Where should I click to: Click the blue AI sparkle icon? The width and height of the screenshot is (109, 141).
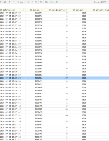[x=57, y=2]
